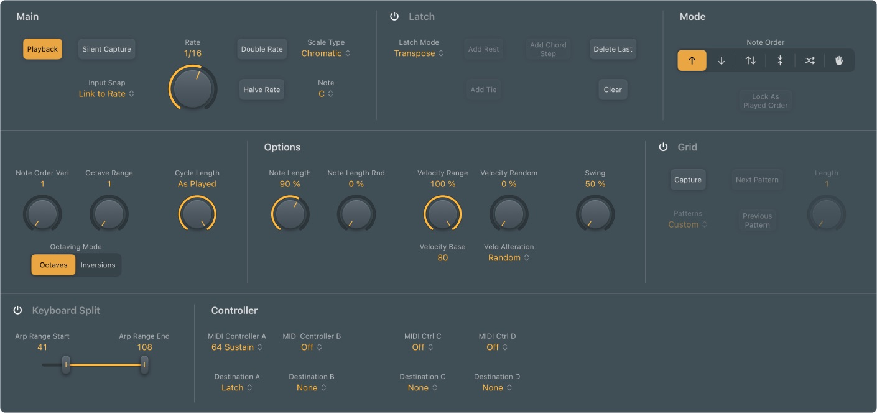Toggle the Latch section power button
This screenshot has height=414, width=877.
click(x=394, y=17)
